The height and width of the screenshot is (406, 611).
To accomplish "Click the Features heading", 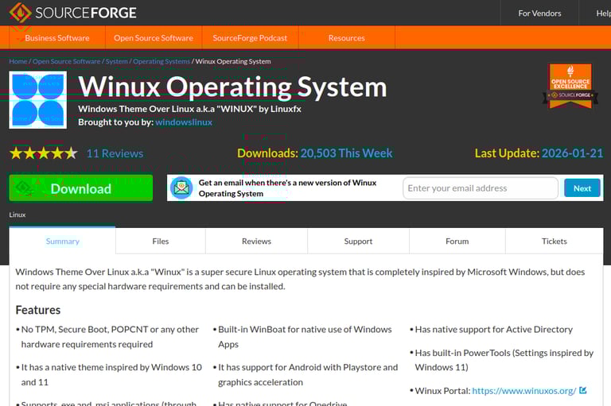I will [x=38, y=310].
